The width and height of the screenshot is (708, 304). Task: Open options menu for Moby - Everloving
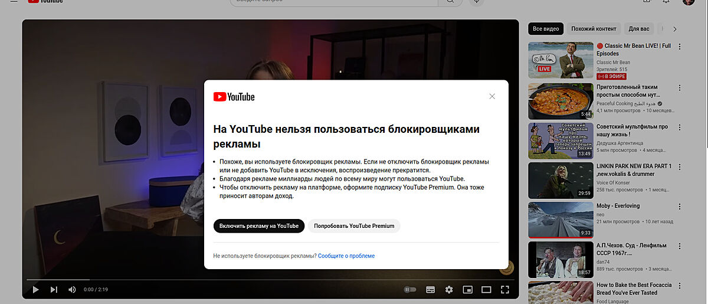pos(679,207)
